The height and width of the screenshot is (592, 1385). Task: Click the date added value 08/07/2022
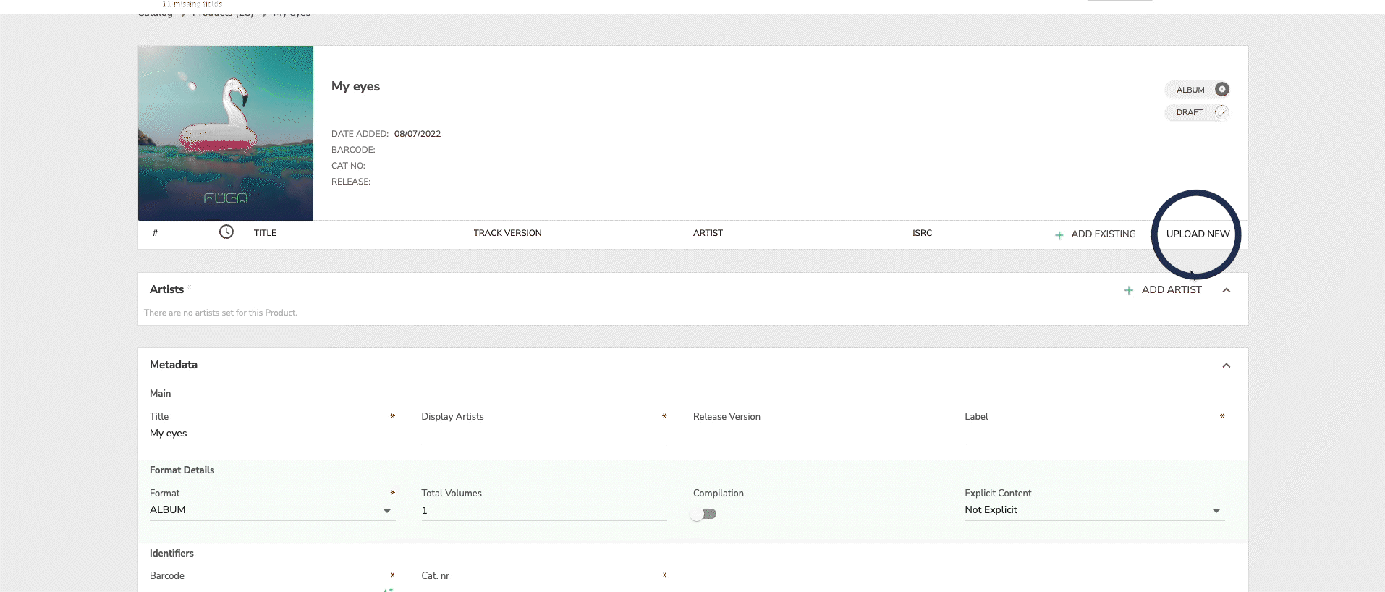(x=418, y=134)
